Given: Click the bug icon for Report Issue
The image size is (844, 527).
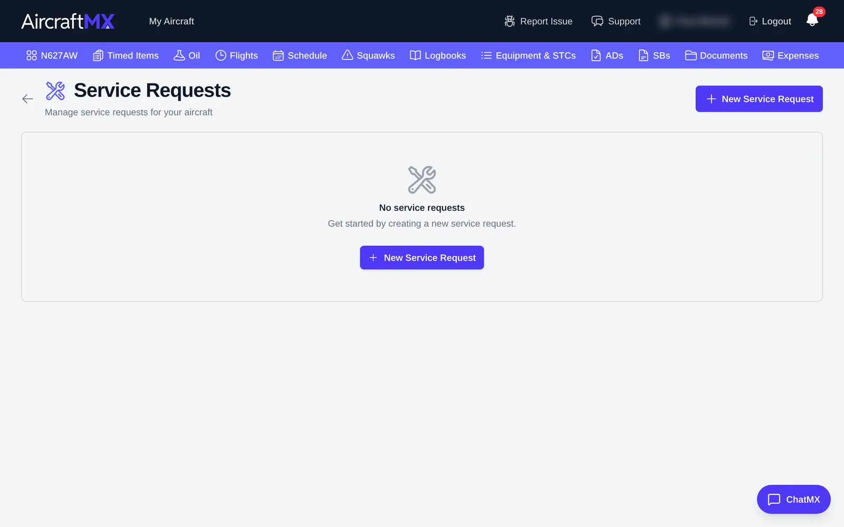Looking at the screenshot, I should [510, 21].
